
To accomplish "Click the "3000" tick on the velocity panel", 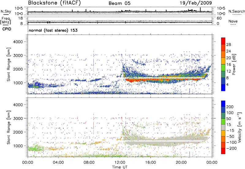I will click(18, 118).
